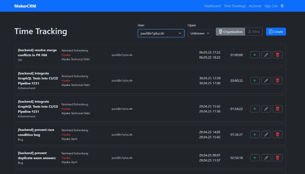Start timer for resolve merge conflicts entry
Screen dimensions: 305x174
click(x=255, y=55)
